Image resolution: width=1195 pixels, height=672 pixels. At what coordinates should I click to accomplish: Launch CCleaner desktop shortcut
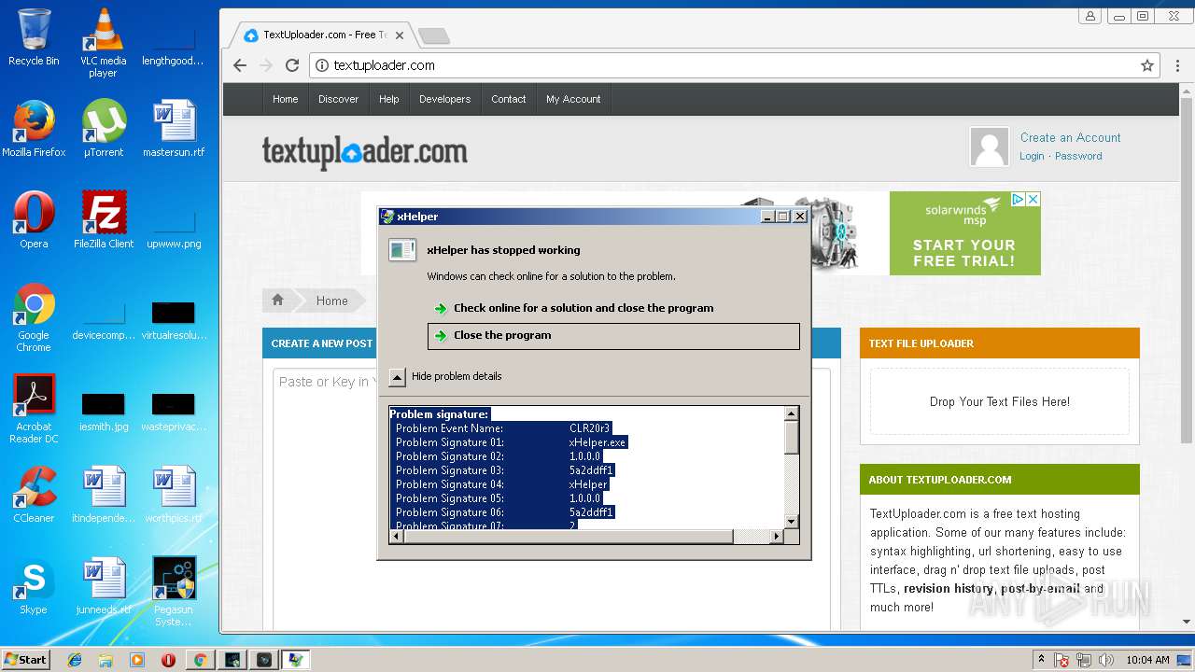pos(34,495)
